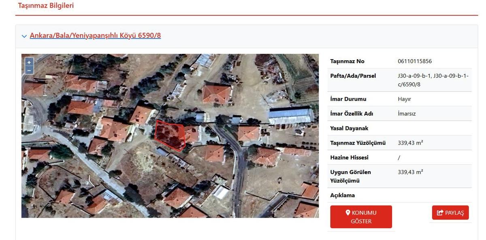
Task: Click the Yasal Dayanak row label
Action: tap(349, 128)
